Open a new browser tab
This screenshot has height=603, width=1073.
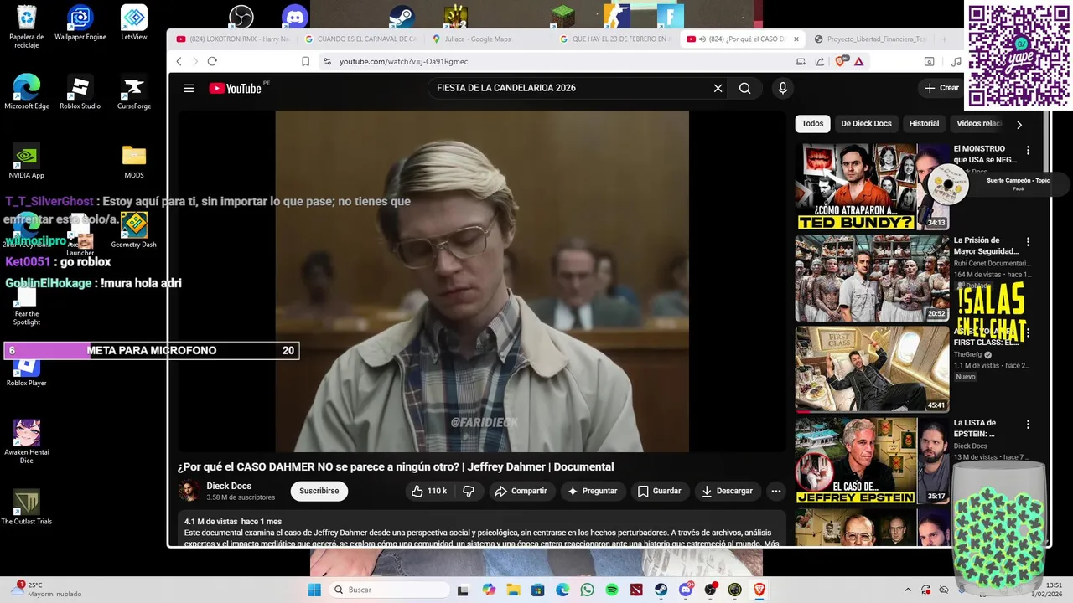click(944, 39)
